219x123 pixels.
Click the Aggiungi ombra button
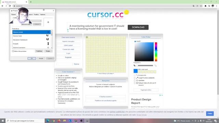point(146,90)
